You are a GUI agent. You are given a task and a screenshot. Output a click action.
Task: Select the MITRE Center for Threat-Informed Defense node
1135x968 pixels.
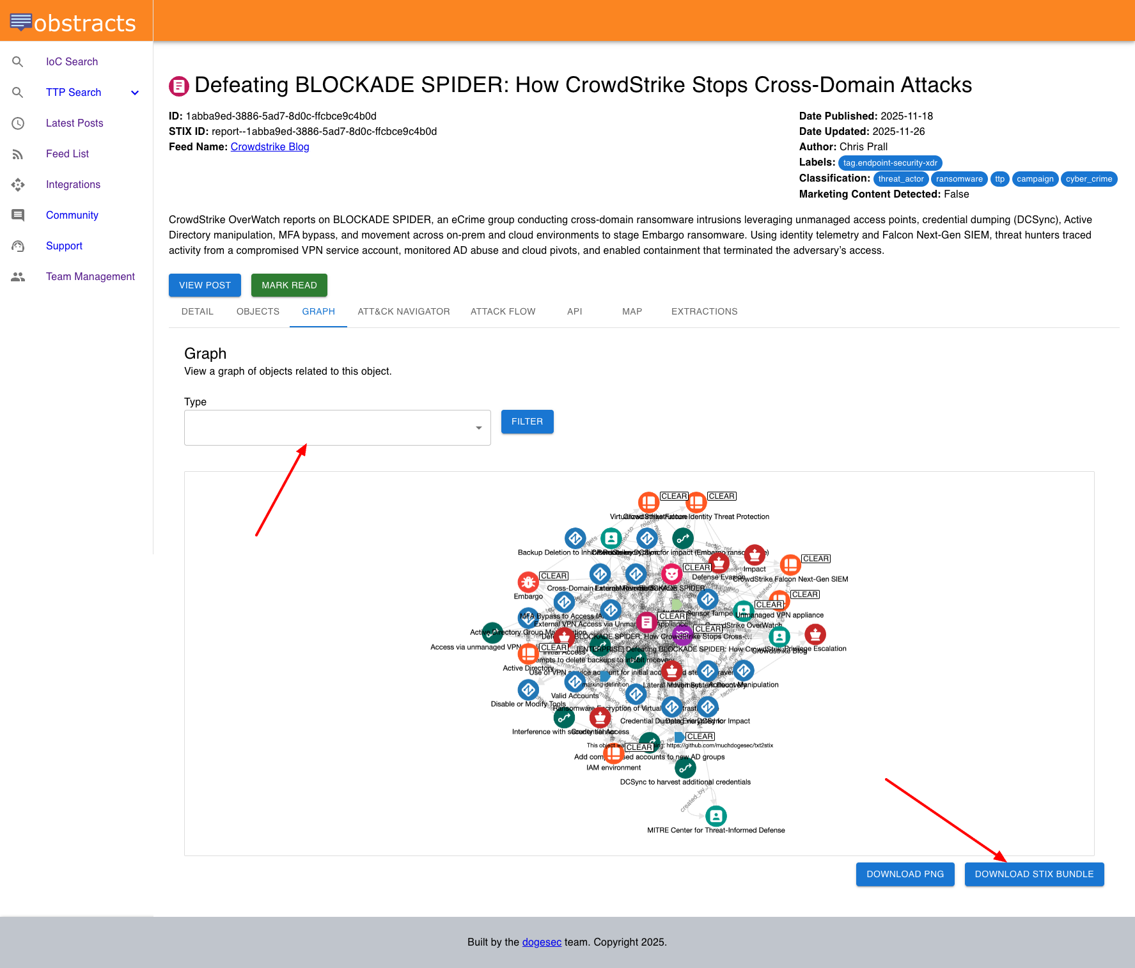tap(716, 816)
